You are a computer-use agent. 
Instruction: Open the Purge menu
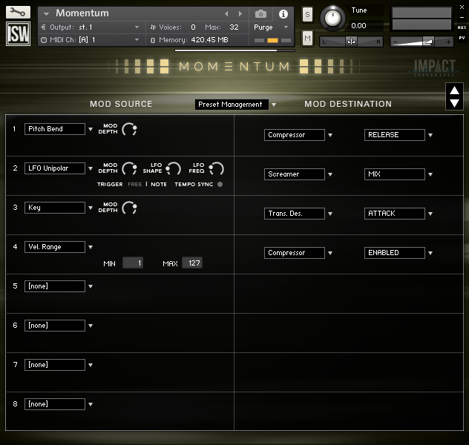tap(271, 27)
